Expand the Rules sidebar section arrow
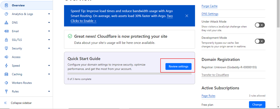Screen dimensions: 280x109 pos(49,92)
